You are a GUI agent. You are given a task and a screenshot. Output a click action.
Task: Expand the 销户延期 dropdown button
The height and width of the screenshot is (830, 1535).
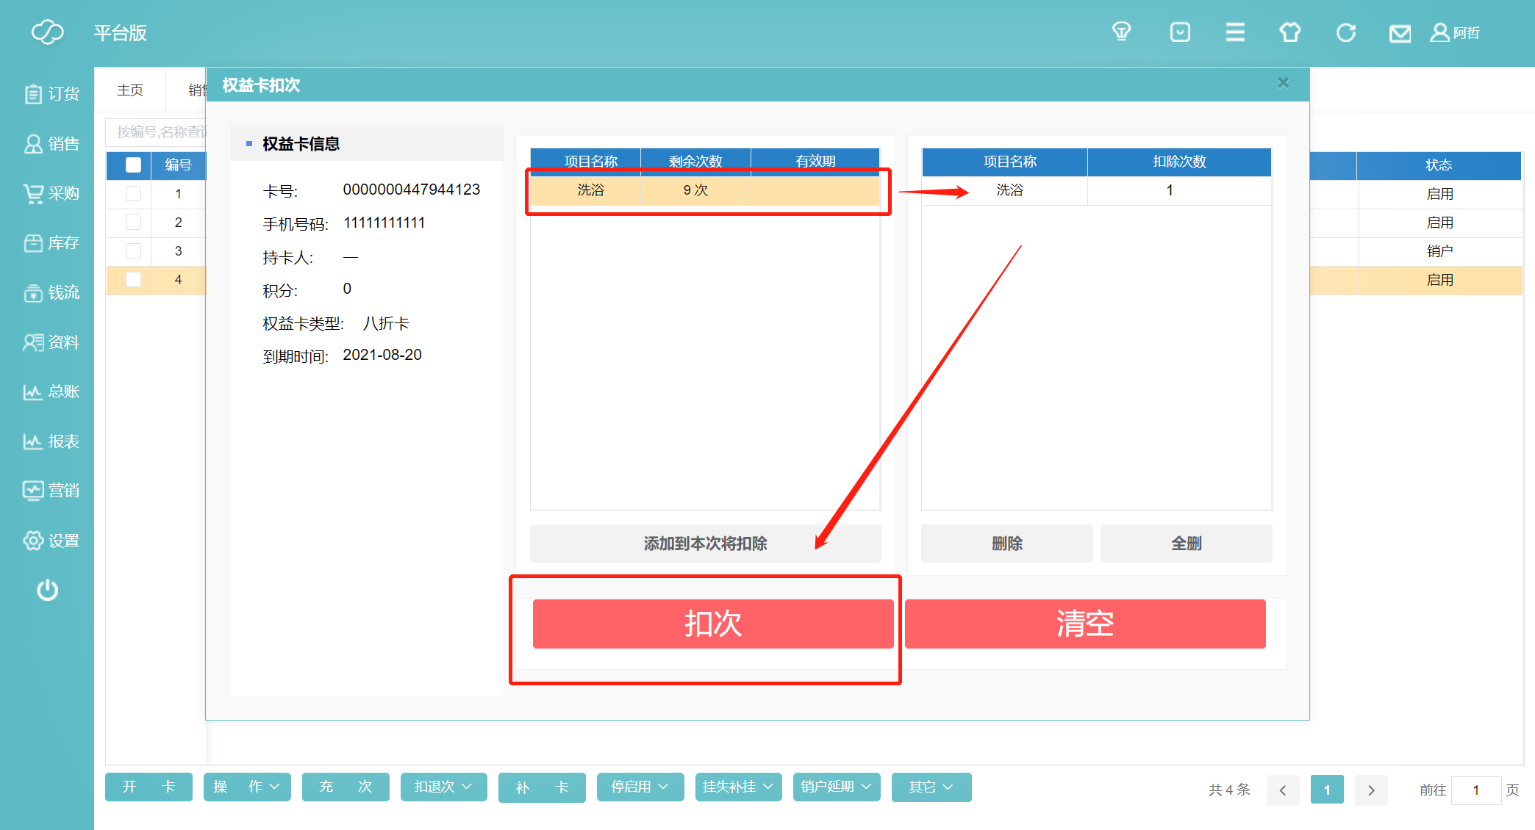[836, 787]
